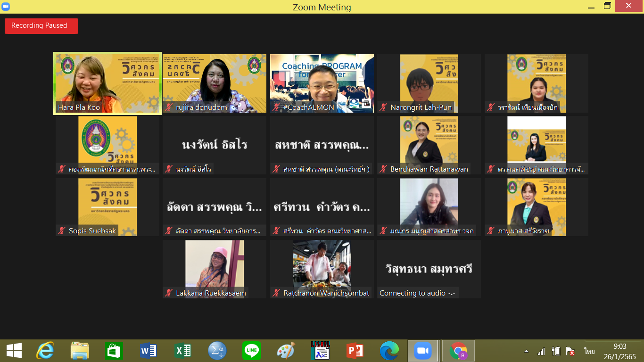The image size is (644, 362).
Task: Click muted mic icon beside #CoachALMON
Action: click(276, 107)
